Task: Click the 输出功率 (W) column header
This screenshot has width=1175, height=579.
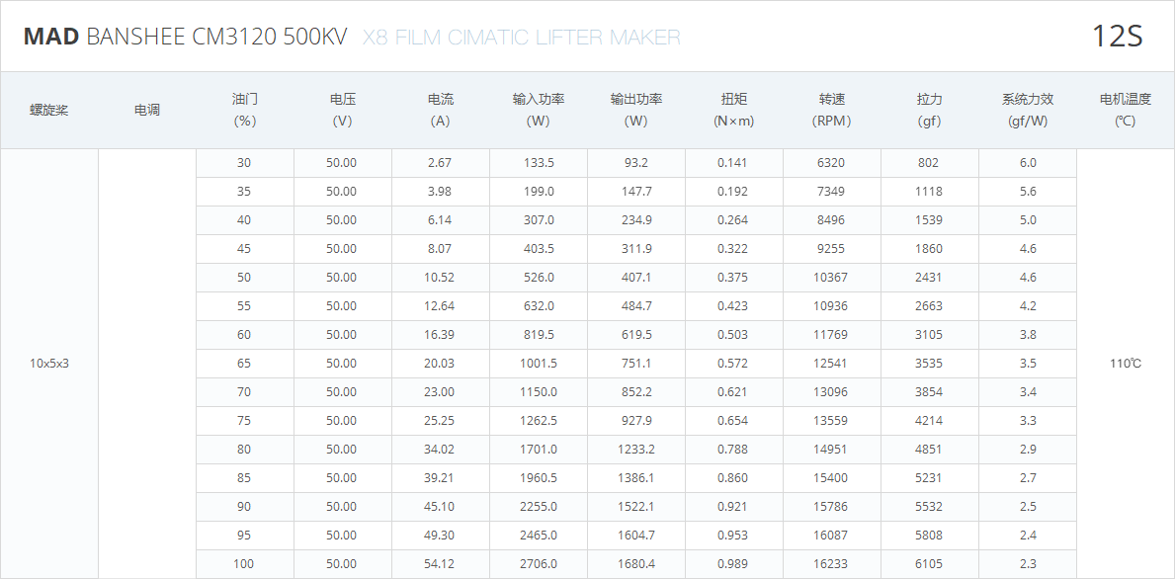Action: [x=636, y=110]
